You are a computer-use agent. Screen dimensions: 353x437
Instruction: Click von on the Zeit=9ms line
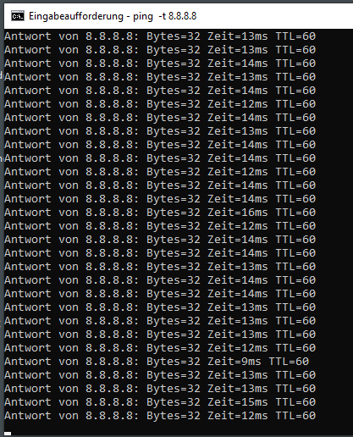coord(69,362)
